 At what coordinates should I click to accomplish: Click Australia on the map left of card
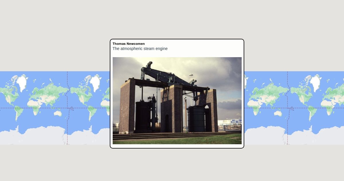tap(58, 113)
